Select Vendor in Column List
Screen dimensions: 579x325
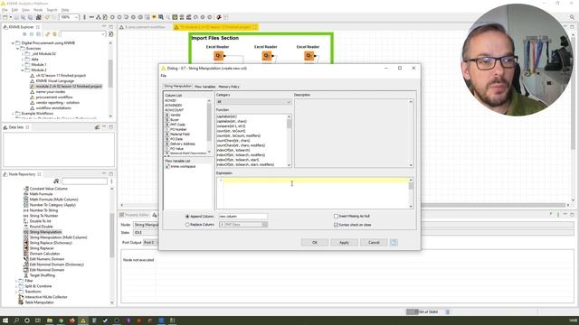click(176, 115)
